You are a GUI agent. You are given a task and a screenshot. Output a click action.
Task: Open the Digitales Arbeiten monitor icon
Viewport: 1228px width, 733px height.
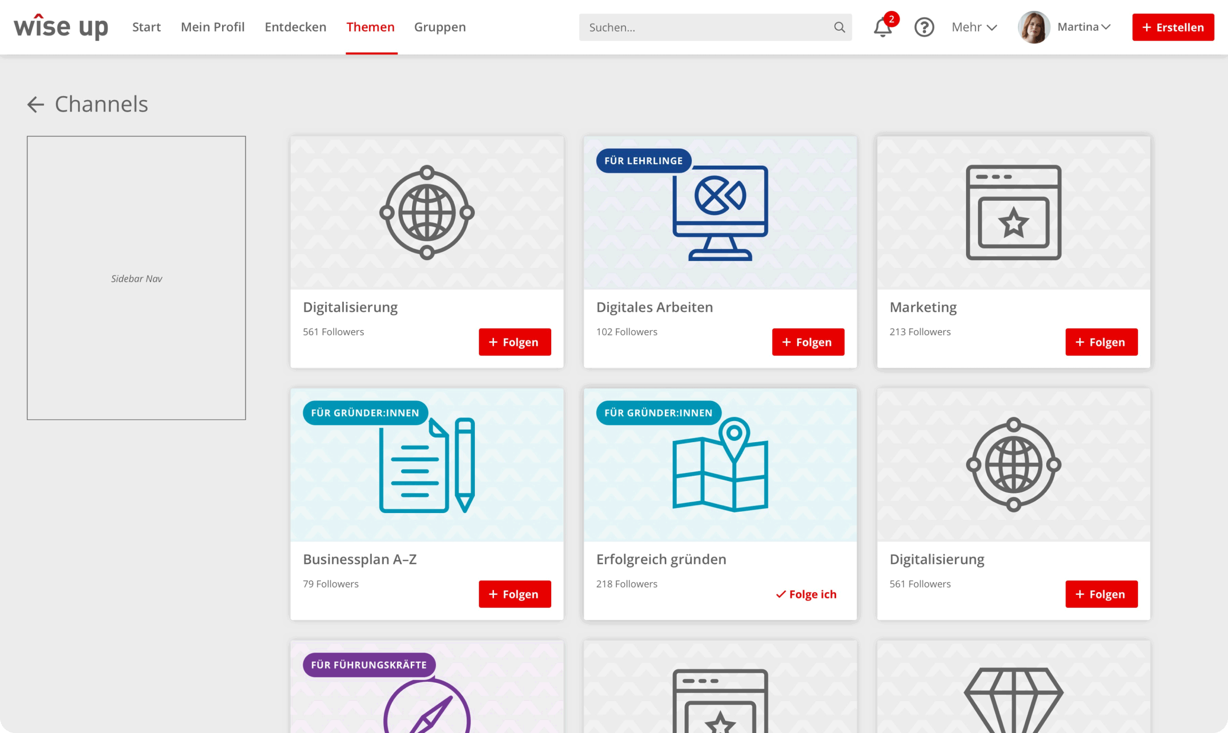click(x=720, y=213)
